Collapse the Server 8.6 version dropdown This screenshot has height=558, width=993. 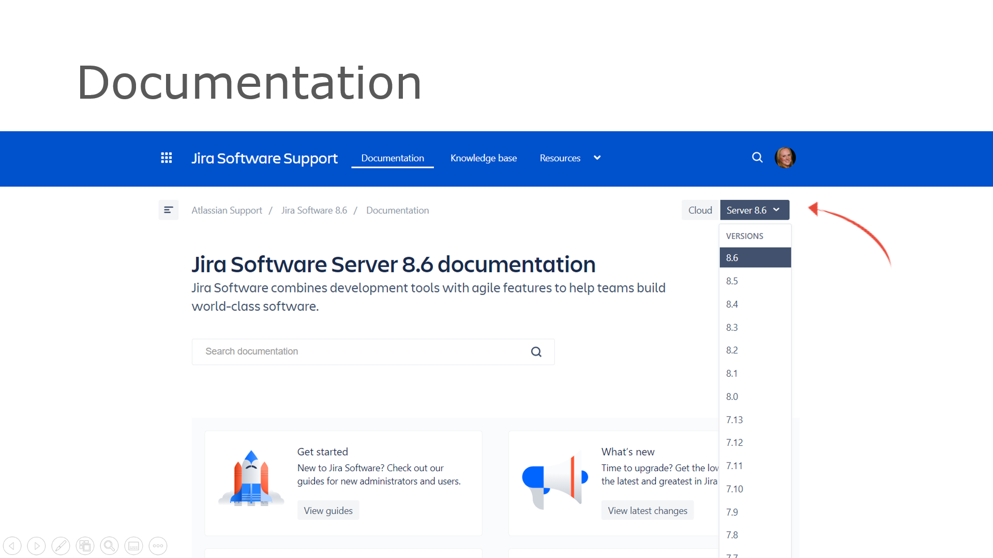(x=755, y=210)
